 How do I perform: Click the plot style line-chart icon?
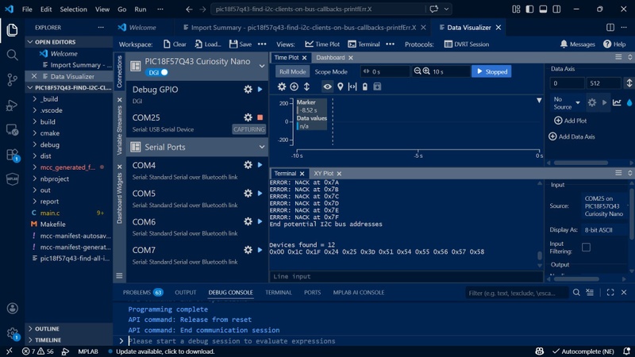(617, 103)
